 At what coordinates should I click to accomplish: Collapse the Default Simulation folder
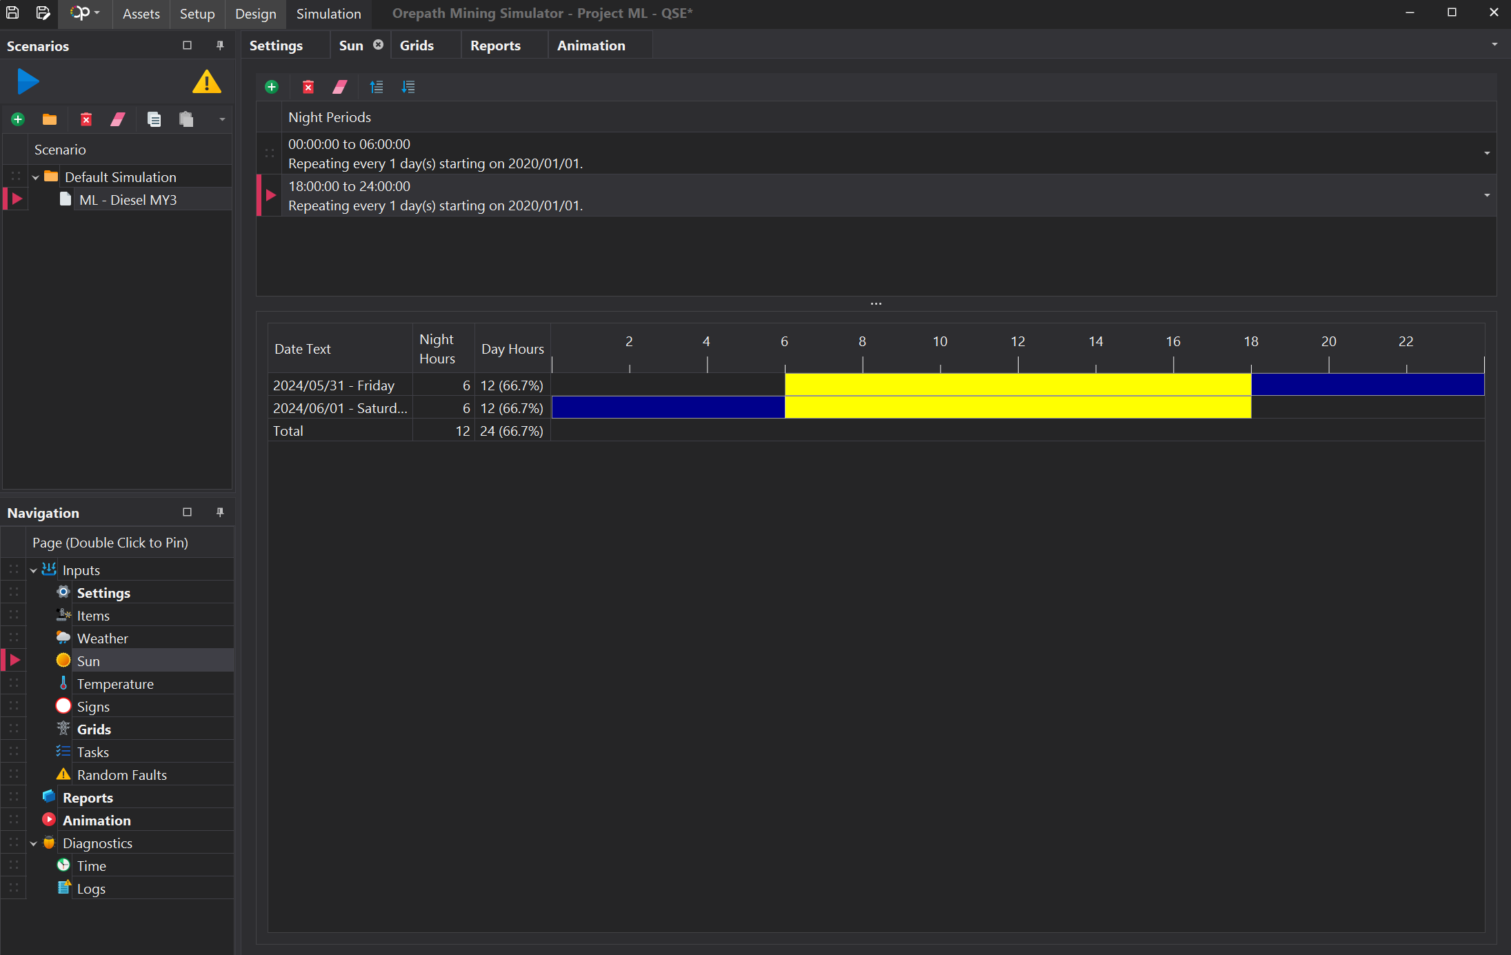35,177
